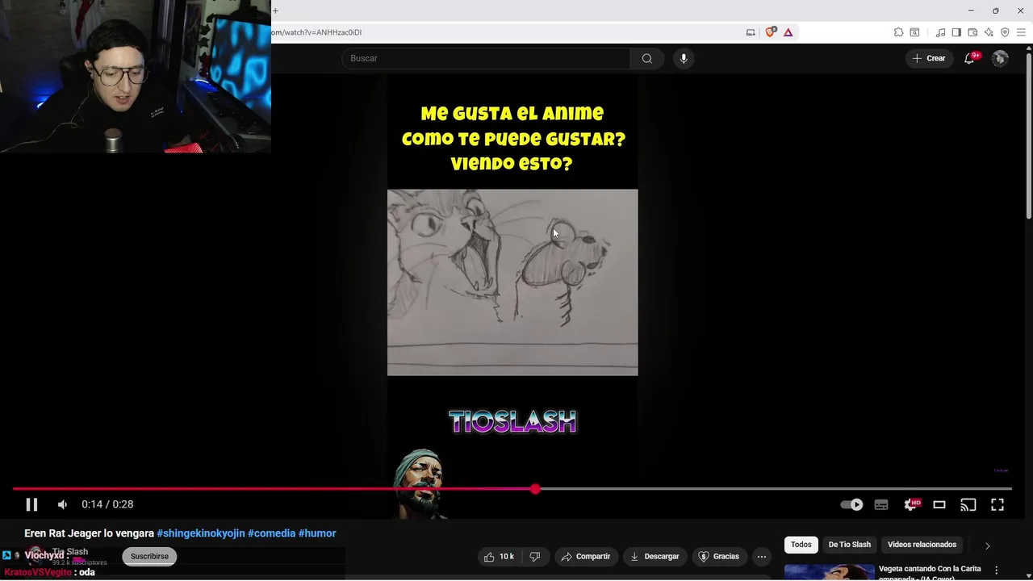Open the Crear menu button

coord(929,58)
